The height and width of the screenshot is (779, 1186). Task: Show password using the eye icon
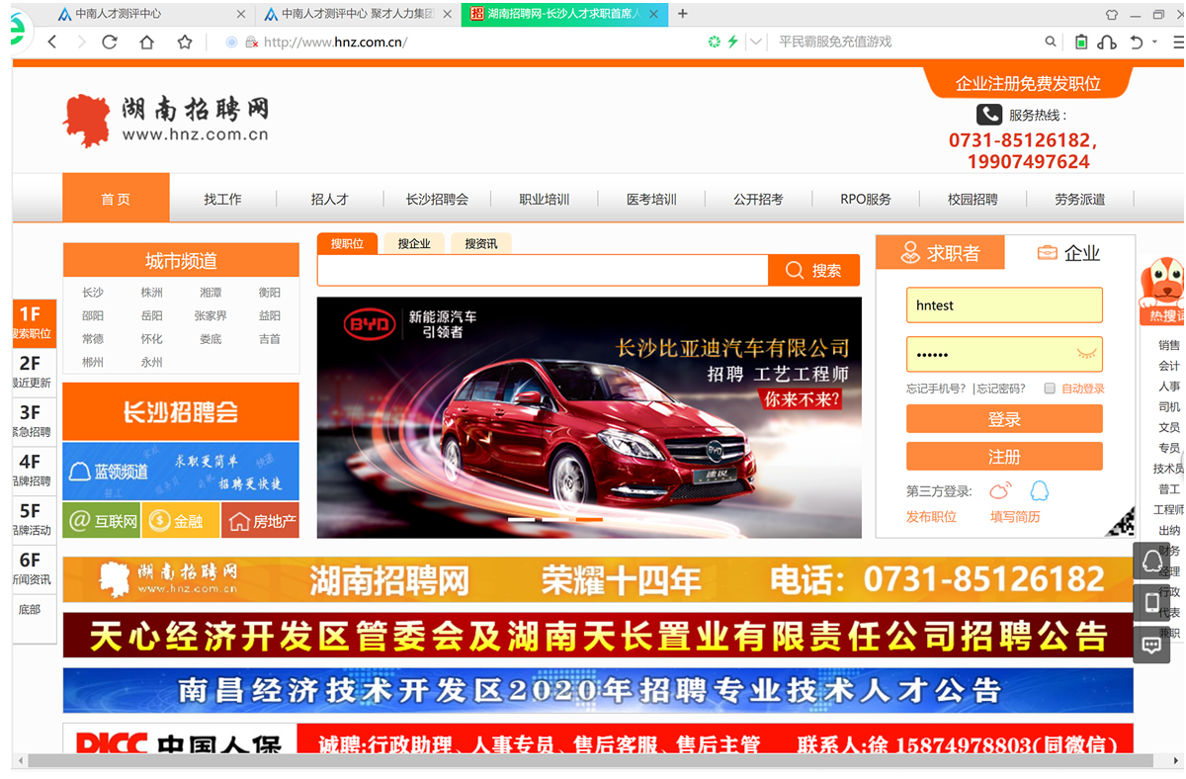pyautogui.click(x=1086, y=353)
